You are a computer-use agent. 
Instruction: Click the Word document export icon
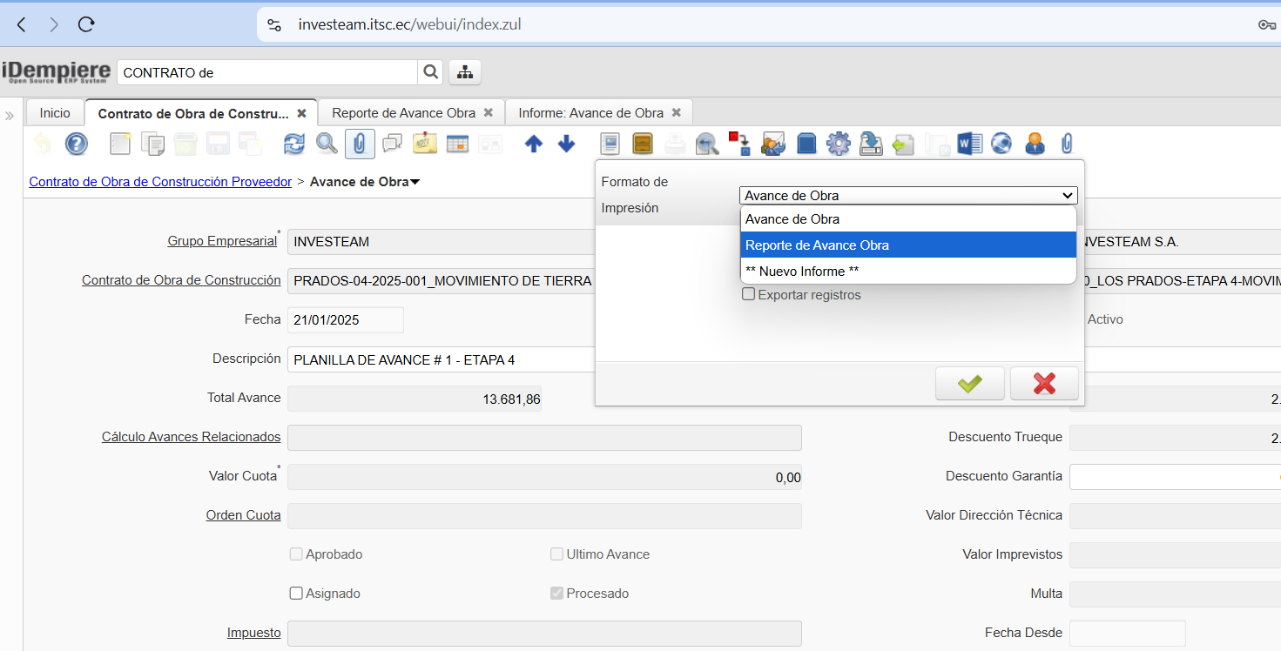tap(969, 144)
